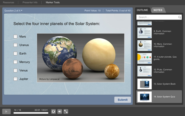Submit the quiz answer
The height and width of the screenshot is (116, 185).
point(122,100)
